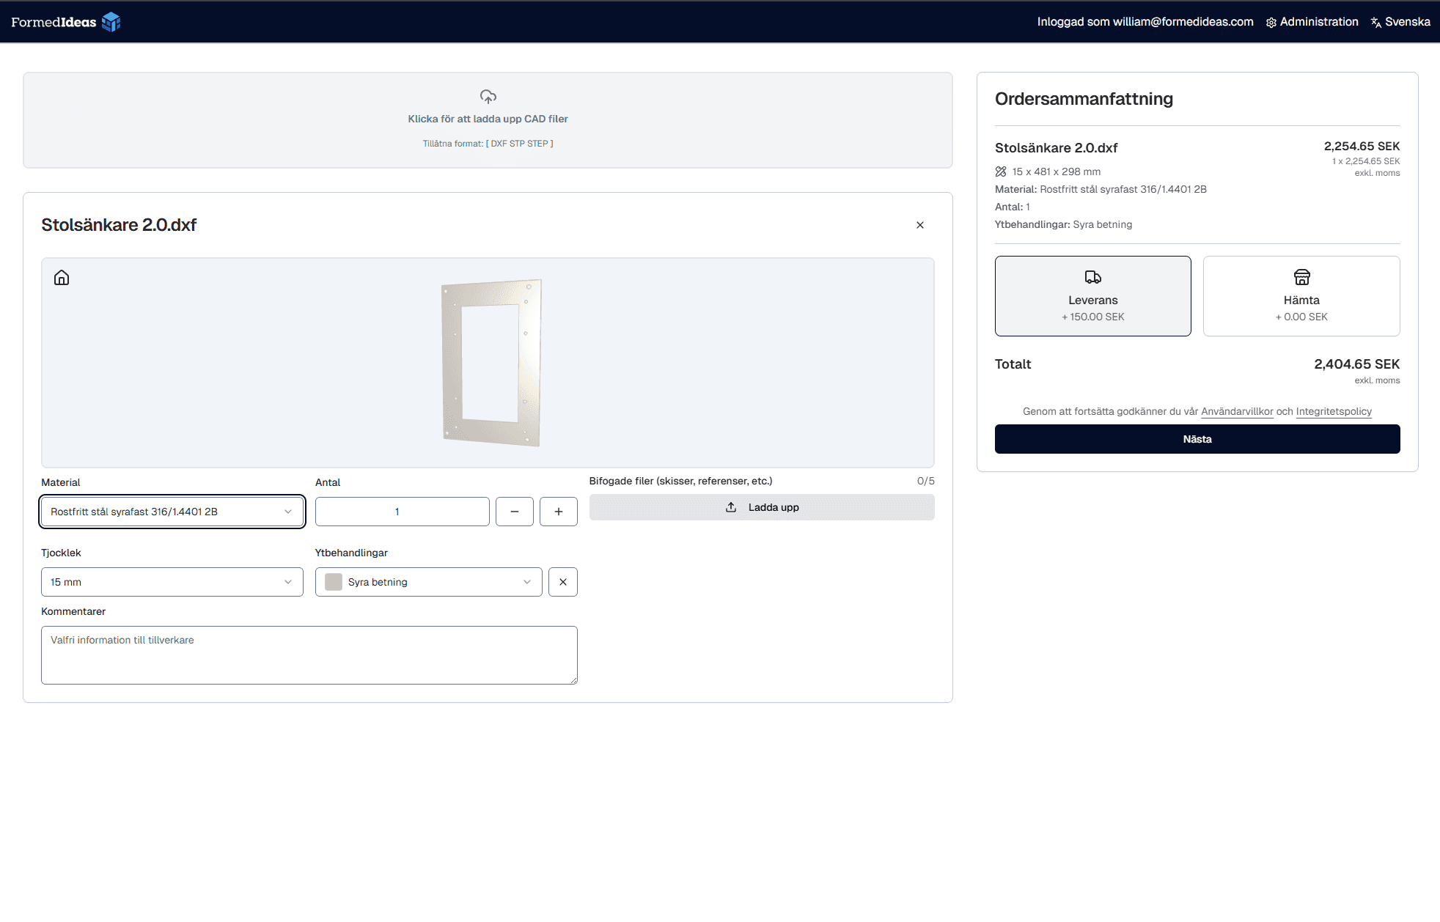Image resolution: width=1440 pixels, height=922 pixels.
Task: Expand the Ytbehandlingar Syra betning dropdown
Action: [428, 582]
